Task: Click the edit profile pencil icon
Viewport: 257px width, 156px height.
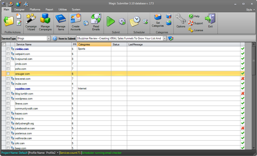Action: (x=19, y=23)
